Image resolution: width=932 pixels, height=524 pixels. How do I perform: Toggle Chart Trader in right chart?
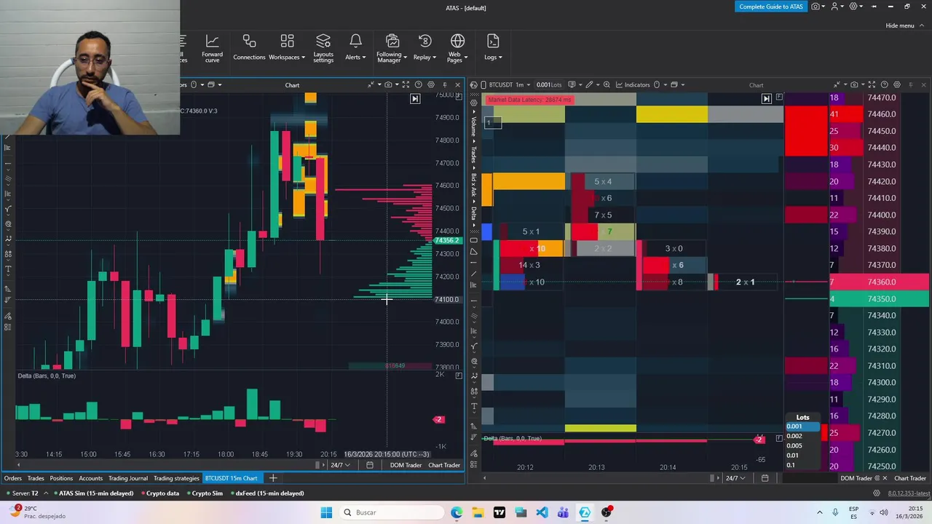click(x=910, y=478)
